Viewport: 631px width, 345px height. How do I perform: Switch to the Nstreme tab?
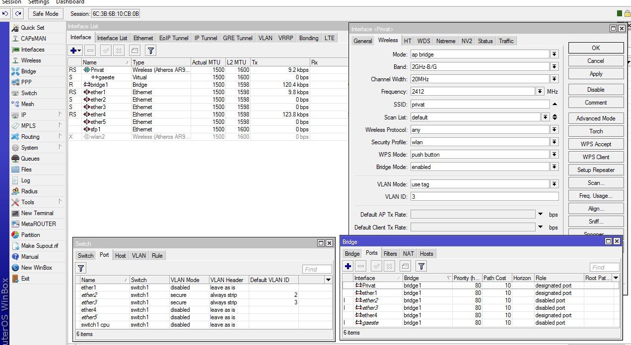click(x=446, y=41)
